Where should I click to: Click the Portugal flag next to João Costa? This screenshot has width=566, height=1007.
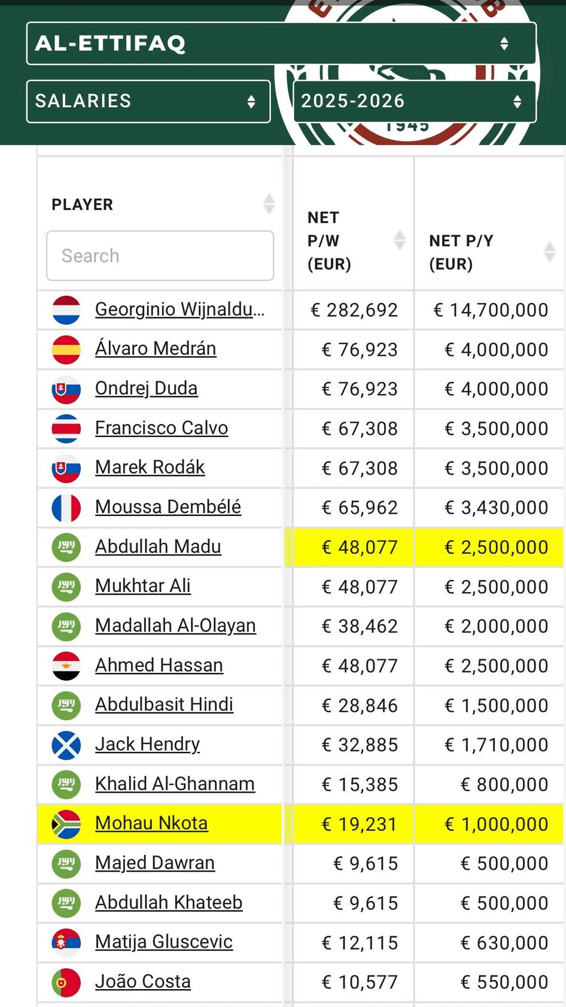coord(66,982)
